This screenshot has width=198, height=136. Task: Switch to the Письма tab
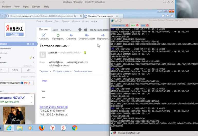(x=44, y=29)
